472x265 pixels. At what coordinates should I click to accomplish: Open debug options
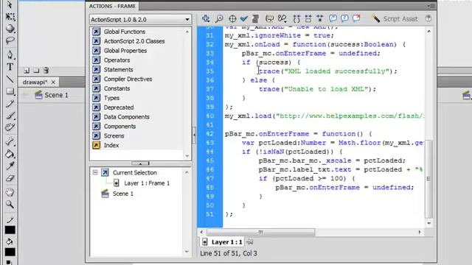click(x=282, y=18)
